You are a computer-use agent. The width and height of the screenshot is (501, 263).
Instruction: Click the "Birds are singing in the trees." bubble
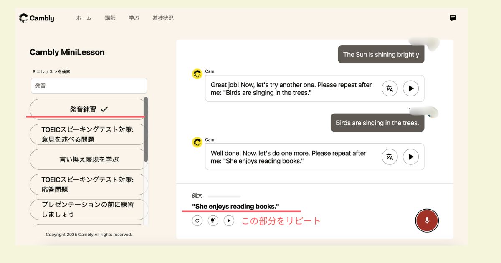(x=377, y=123)
